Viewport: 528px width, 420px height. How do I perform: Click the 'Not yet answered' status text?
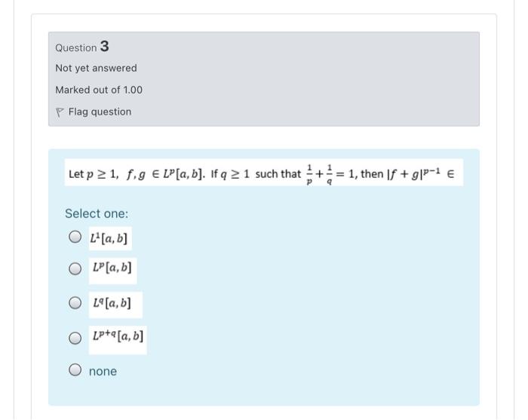(96, 68)
